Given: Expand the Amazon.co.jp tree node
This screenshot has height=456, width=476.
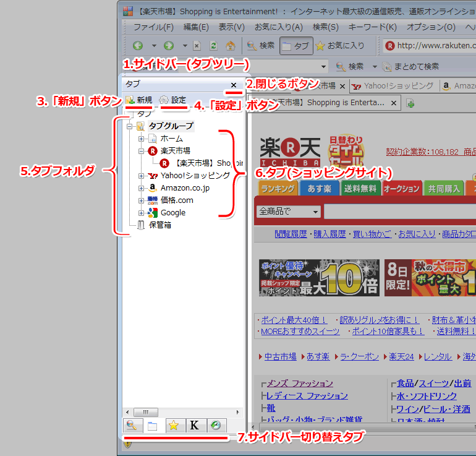Looking at the screenshot, I should click(142, 188).
